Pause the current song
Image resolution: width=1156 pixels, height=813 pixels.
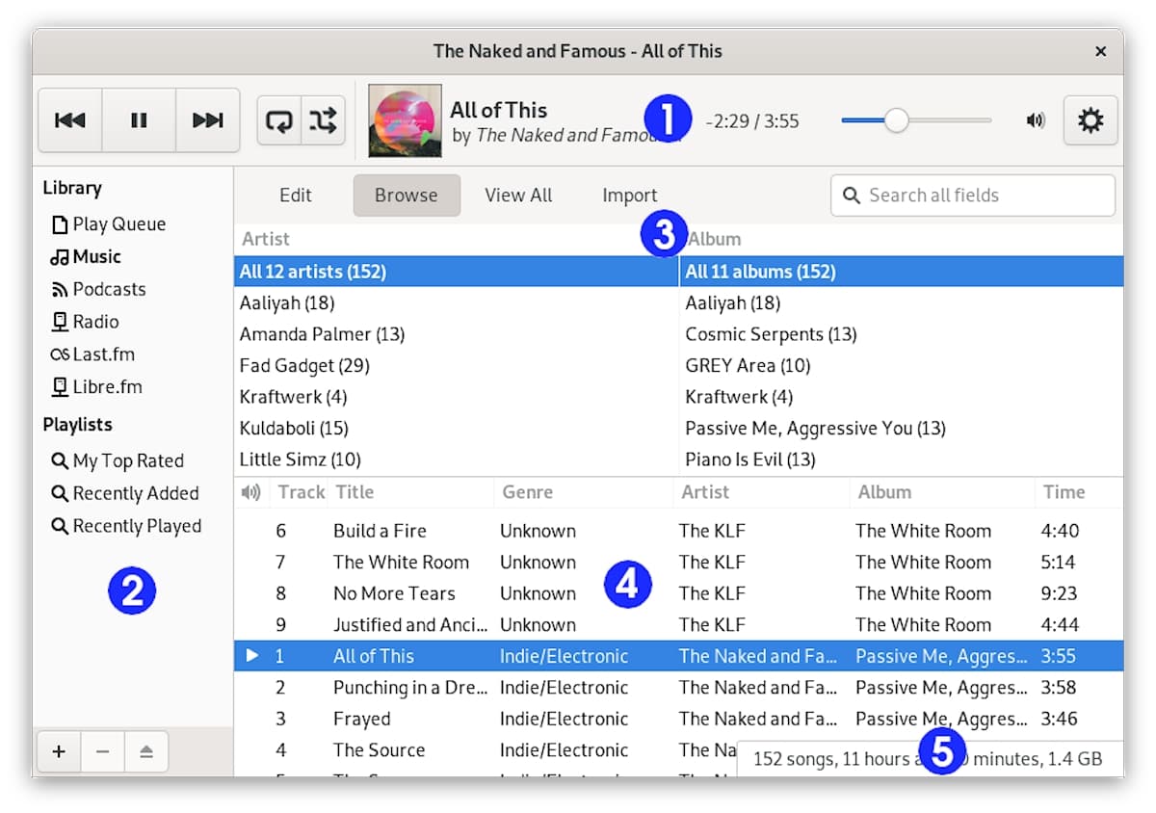139,120
